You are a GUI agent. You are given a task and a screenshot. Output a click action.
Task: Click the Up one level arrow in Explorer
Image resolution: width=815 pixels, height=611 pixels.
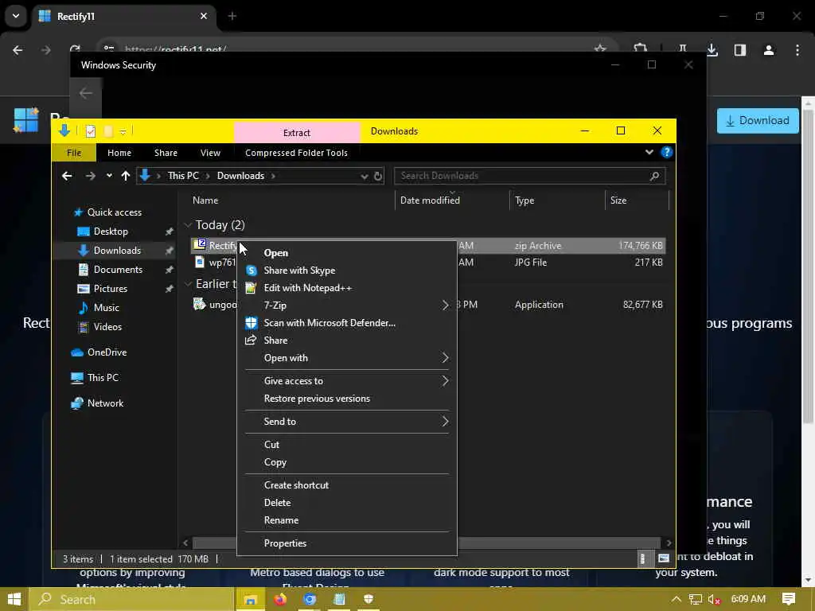[x=125, y=176]
